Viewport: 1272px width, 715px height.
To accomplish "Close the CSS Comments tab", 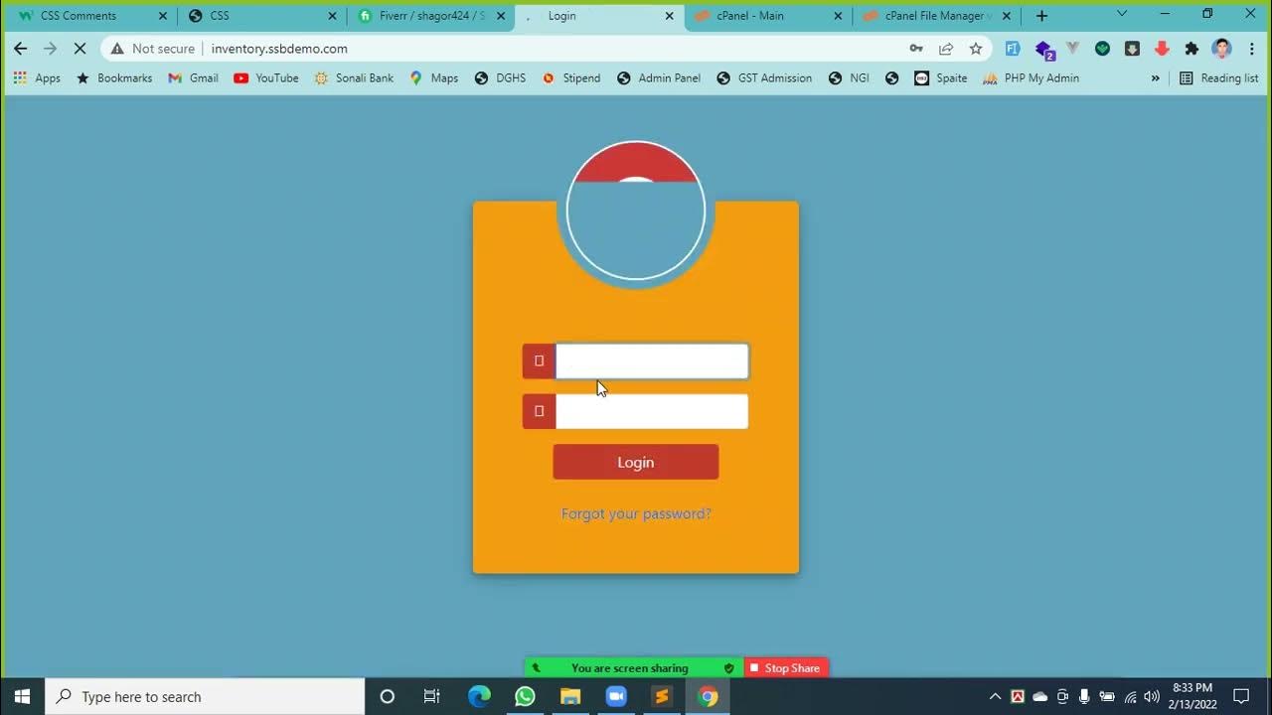I will 163,16.
